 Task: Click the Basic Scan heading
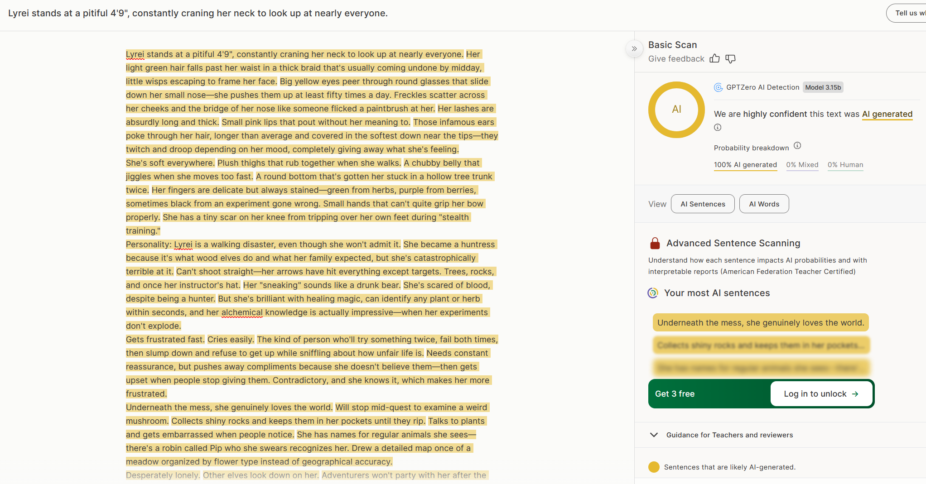(672, 45)
